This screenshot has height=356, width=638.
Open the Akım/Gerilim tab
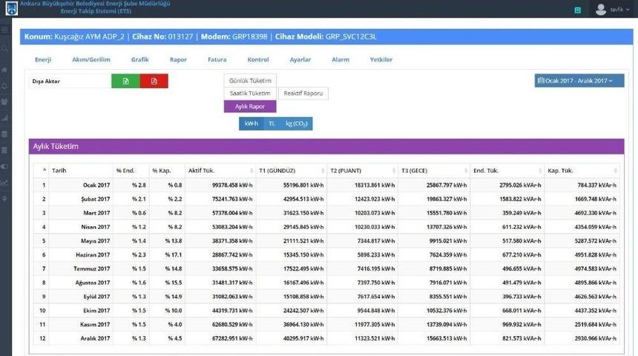91,59
